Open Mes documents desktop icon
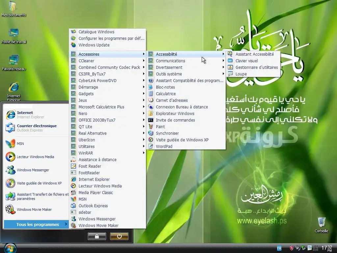 coord(13,9)
